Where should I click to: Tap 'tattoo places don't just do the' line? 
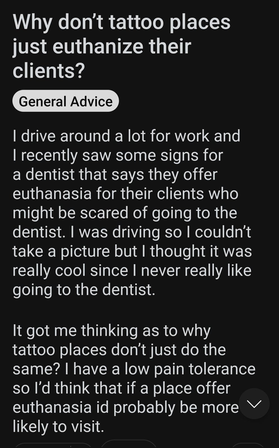tap(119, 350)
